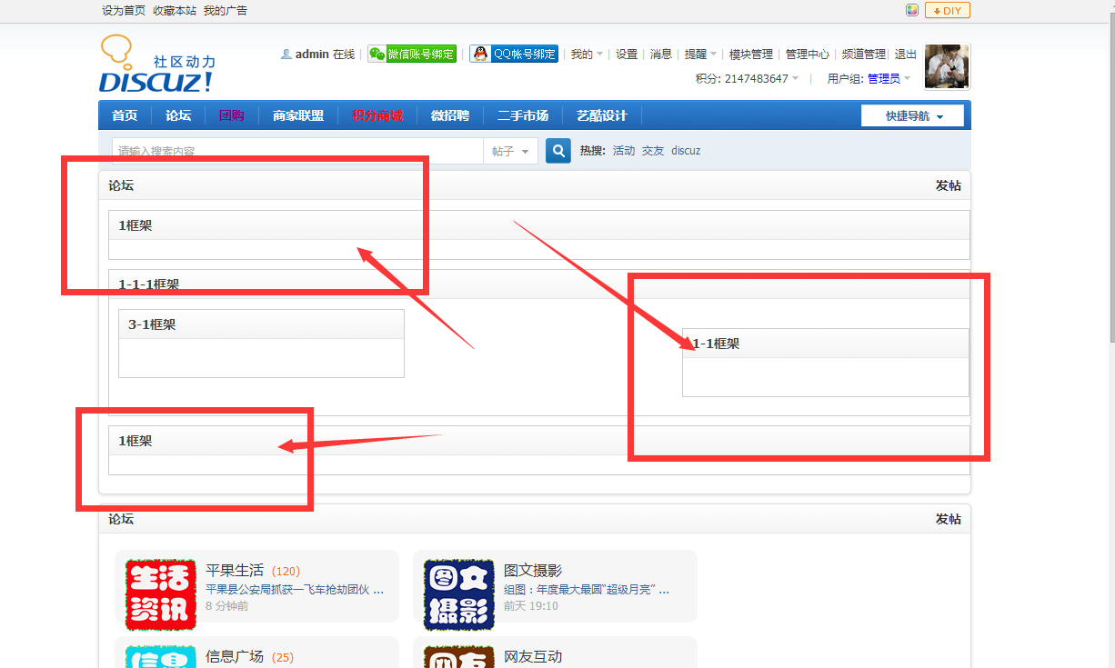Click the QQ account binding button
The width and height of the screenshot is (1115, 668).
point(514,55)
